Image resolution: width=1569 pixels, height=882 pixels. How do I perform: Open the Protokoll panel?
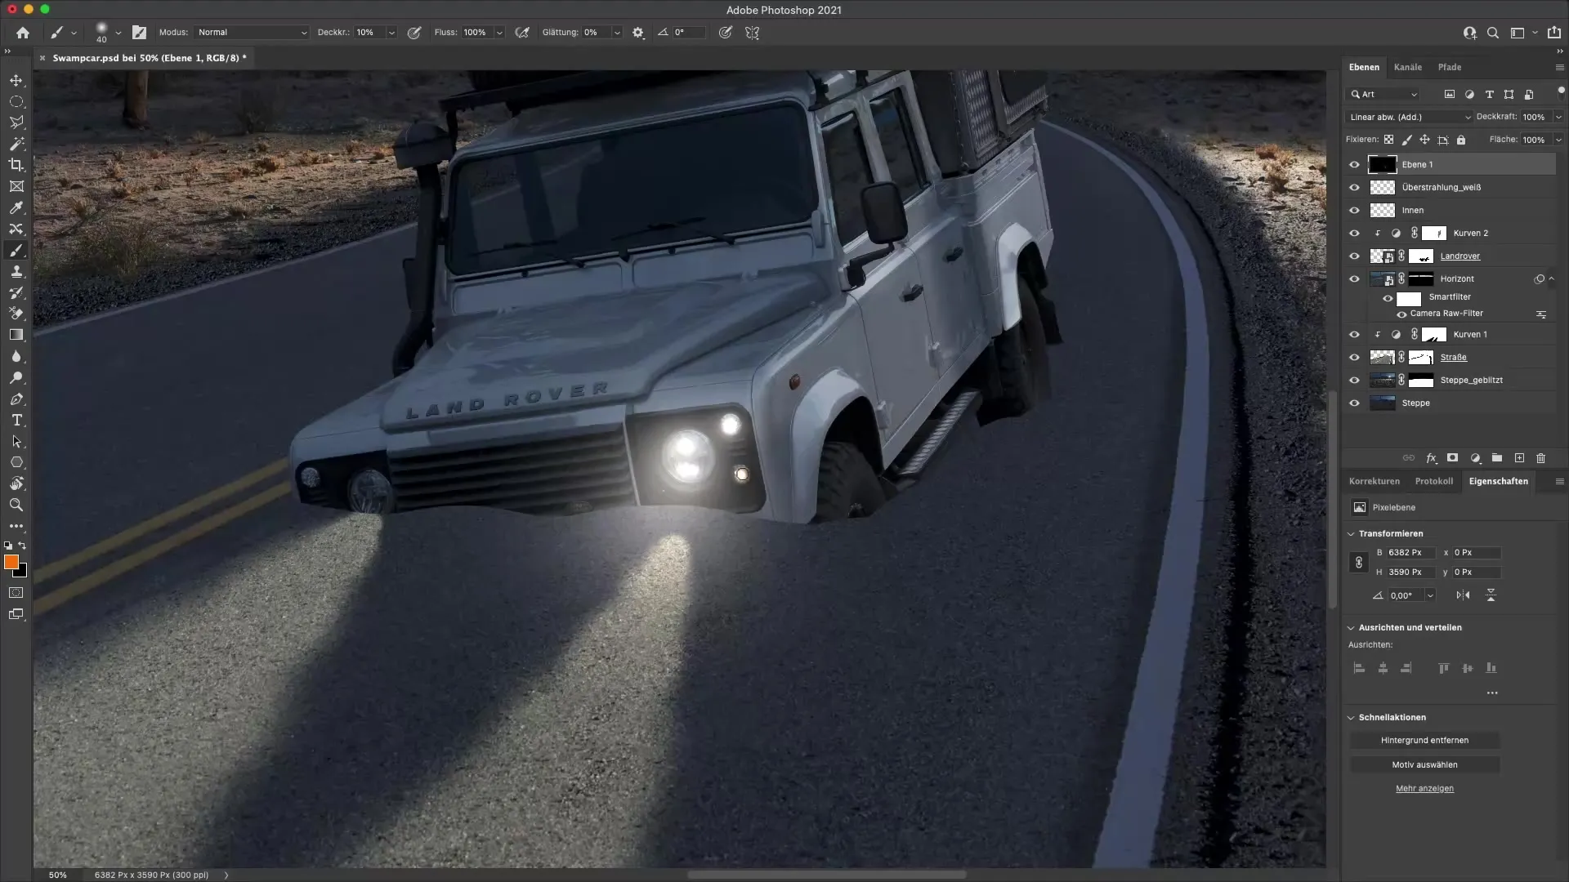(1435, 481)
